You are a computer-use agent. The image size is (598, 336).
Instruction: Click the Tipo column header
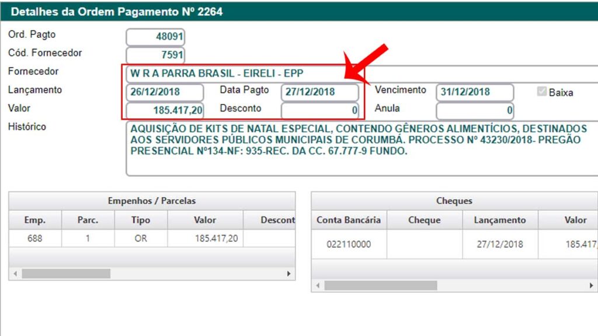[140, 220]
